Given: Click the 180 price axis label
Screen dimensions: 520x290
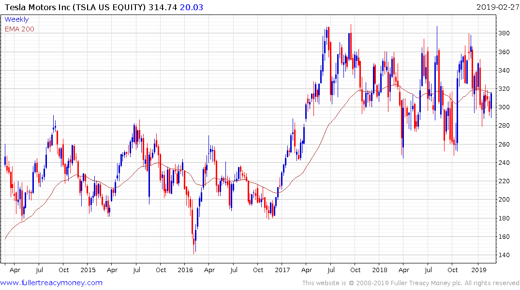Looking at the screenshot, I should click(504, 218).
